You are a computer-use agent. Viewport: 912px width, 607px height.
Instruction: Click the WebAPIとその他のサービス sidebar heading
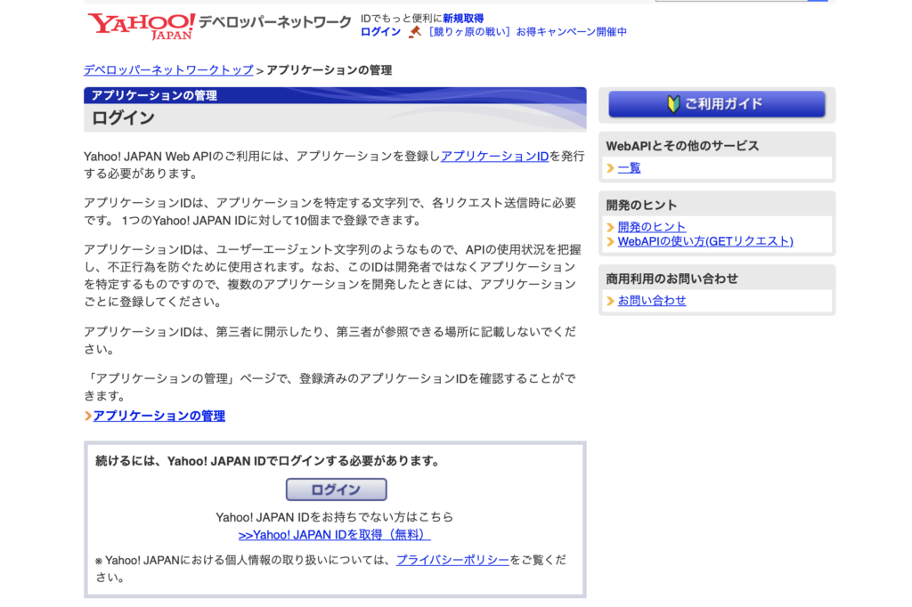coord(682,146)
